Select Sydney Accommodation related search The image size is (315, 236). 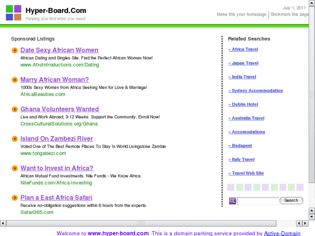pos(256,91)
